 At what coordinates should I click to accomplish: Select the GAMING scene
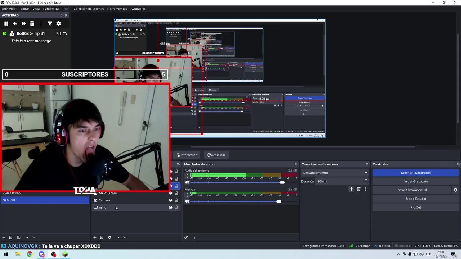click(x=45, y=200)
